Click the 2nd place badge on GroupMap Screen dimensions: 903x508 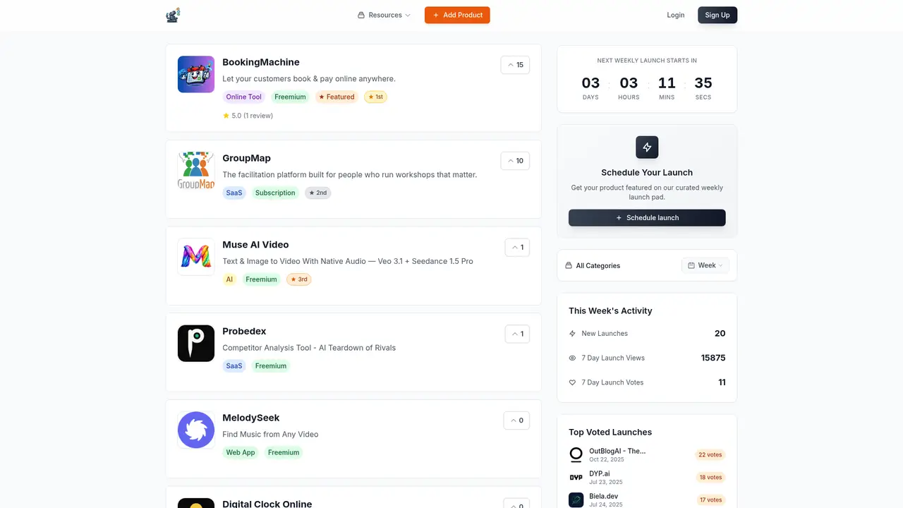coord(318,193)
